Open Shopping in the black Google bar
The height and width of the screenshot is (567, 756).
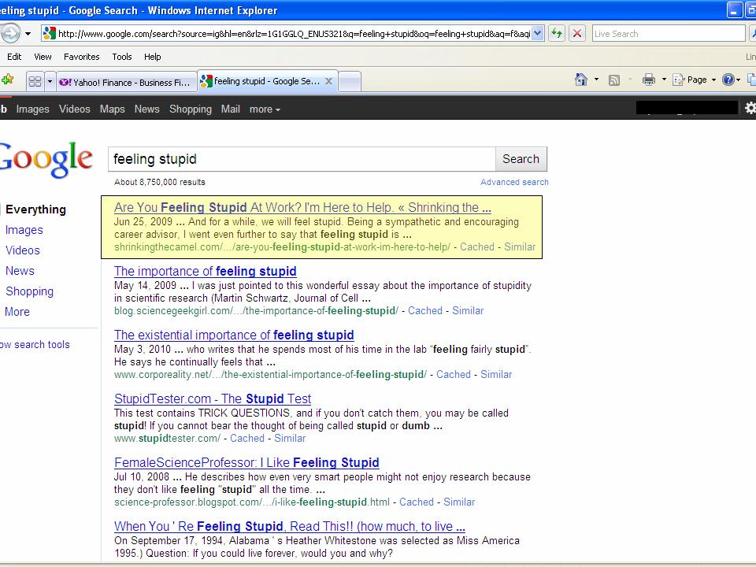(x=191, y=109)
